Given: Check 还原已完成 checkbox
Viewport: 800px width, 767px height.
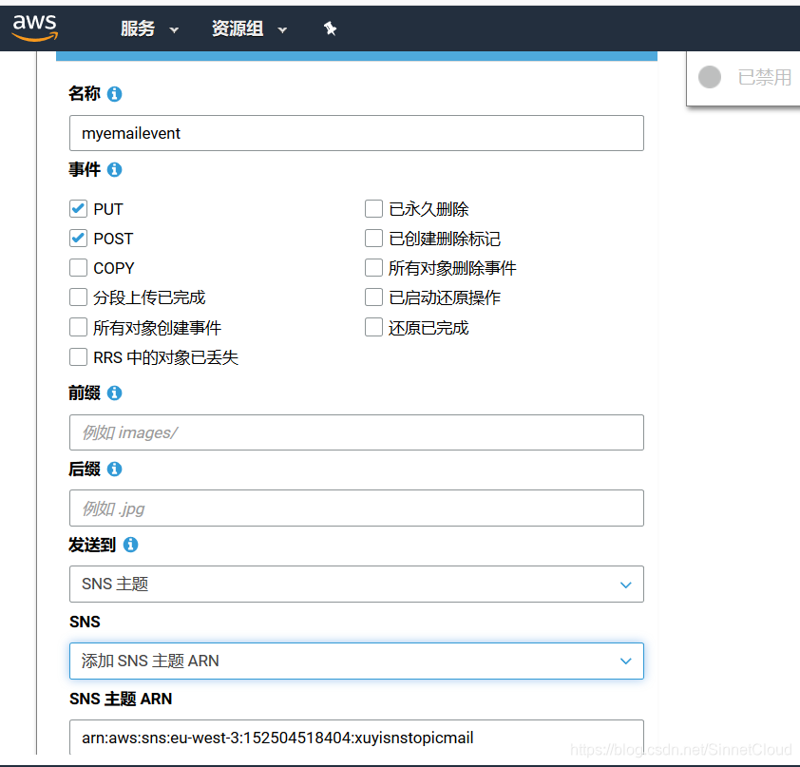Looking at the screenshot, I should [x=373, y=327].
